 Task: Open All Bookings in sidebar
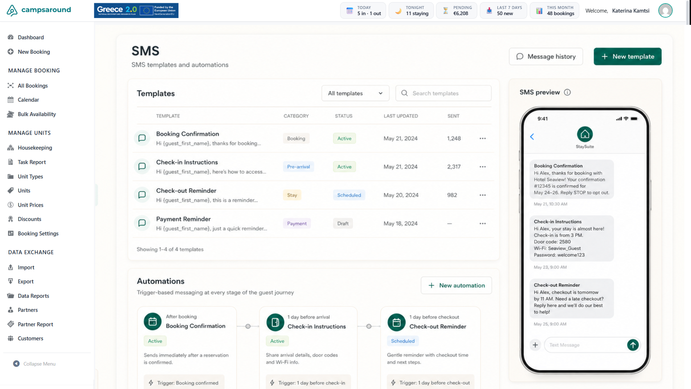point(32,86)
